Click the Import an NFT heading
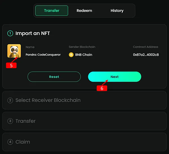The width and height of the screenshot is (169, 154). (x=33, y=33)
